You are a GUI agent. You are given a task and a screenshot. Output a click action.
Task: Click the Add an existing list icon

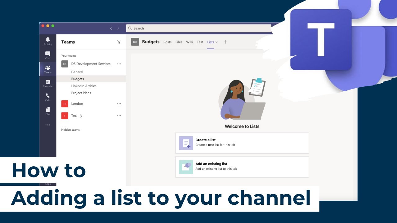[x=186, y=167]
